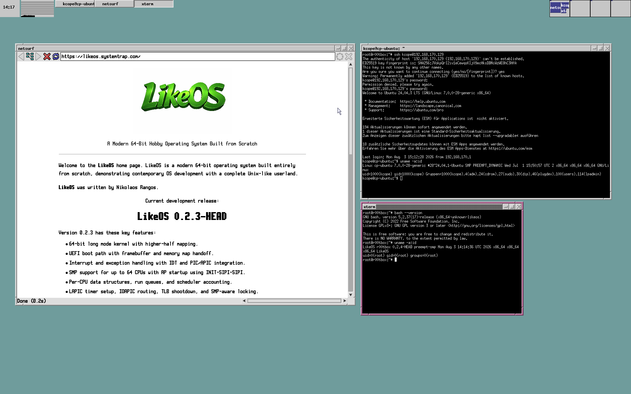Minimize the netsurf window
The height and width of the screenshot is (394, 631).
[338, 48]
